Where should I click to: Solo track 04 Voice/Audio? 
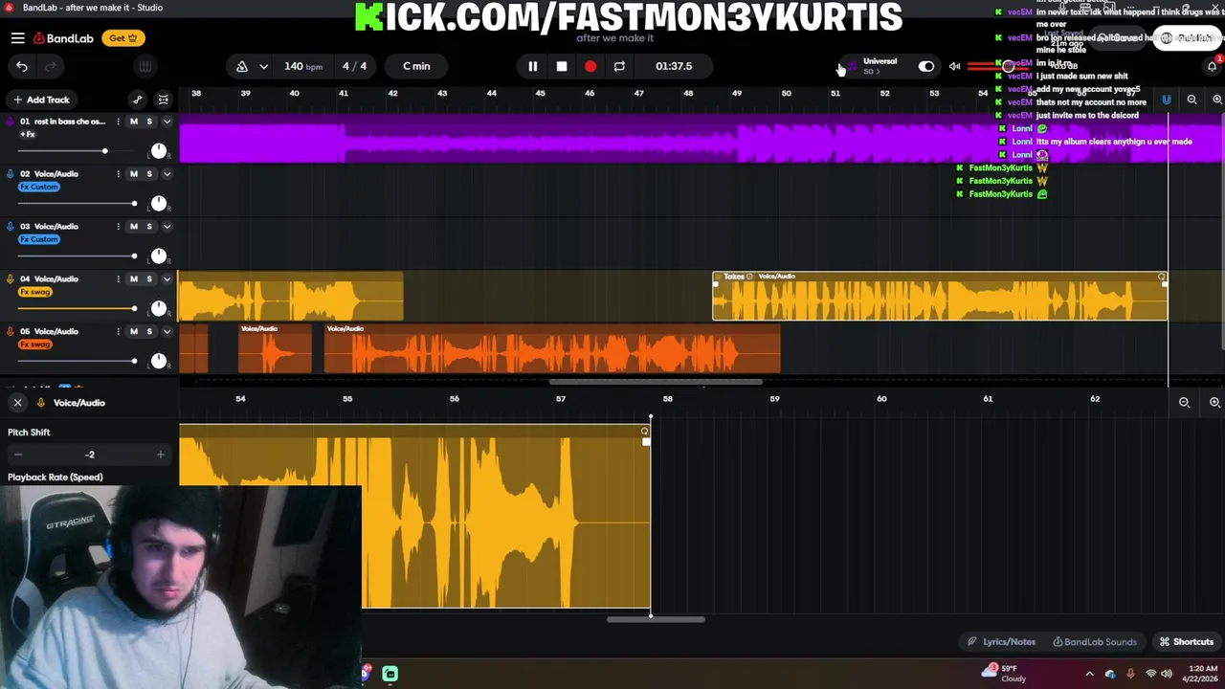click(x=149, y=279)
